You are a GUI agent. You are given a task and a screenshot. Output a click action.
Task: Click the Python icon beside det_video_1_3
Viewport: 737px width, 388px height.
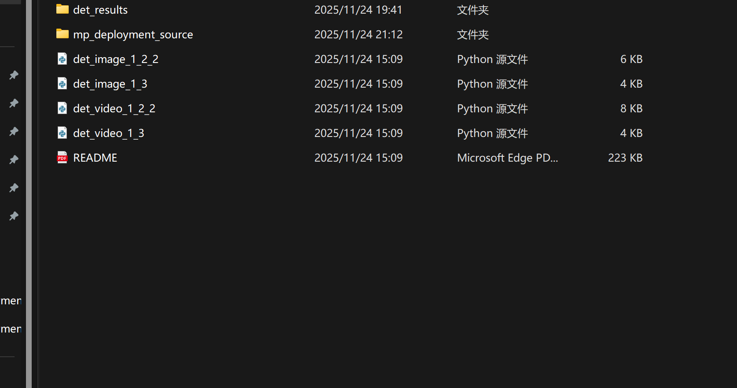pyautogui.click(x=62, y=133)
